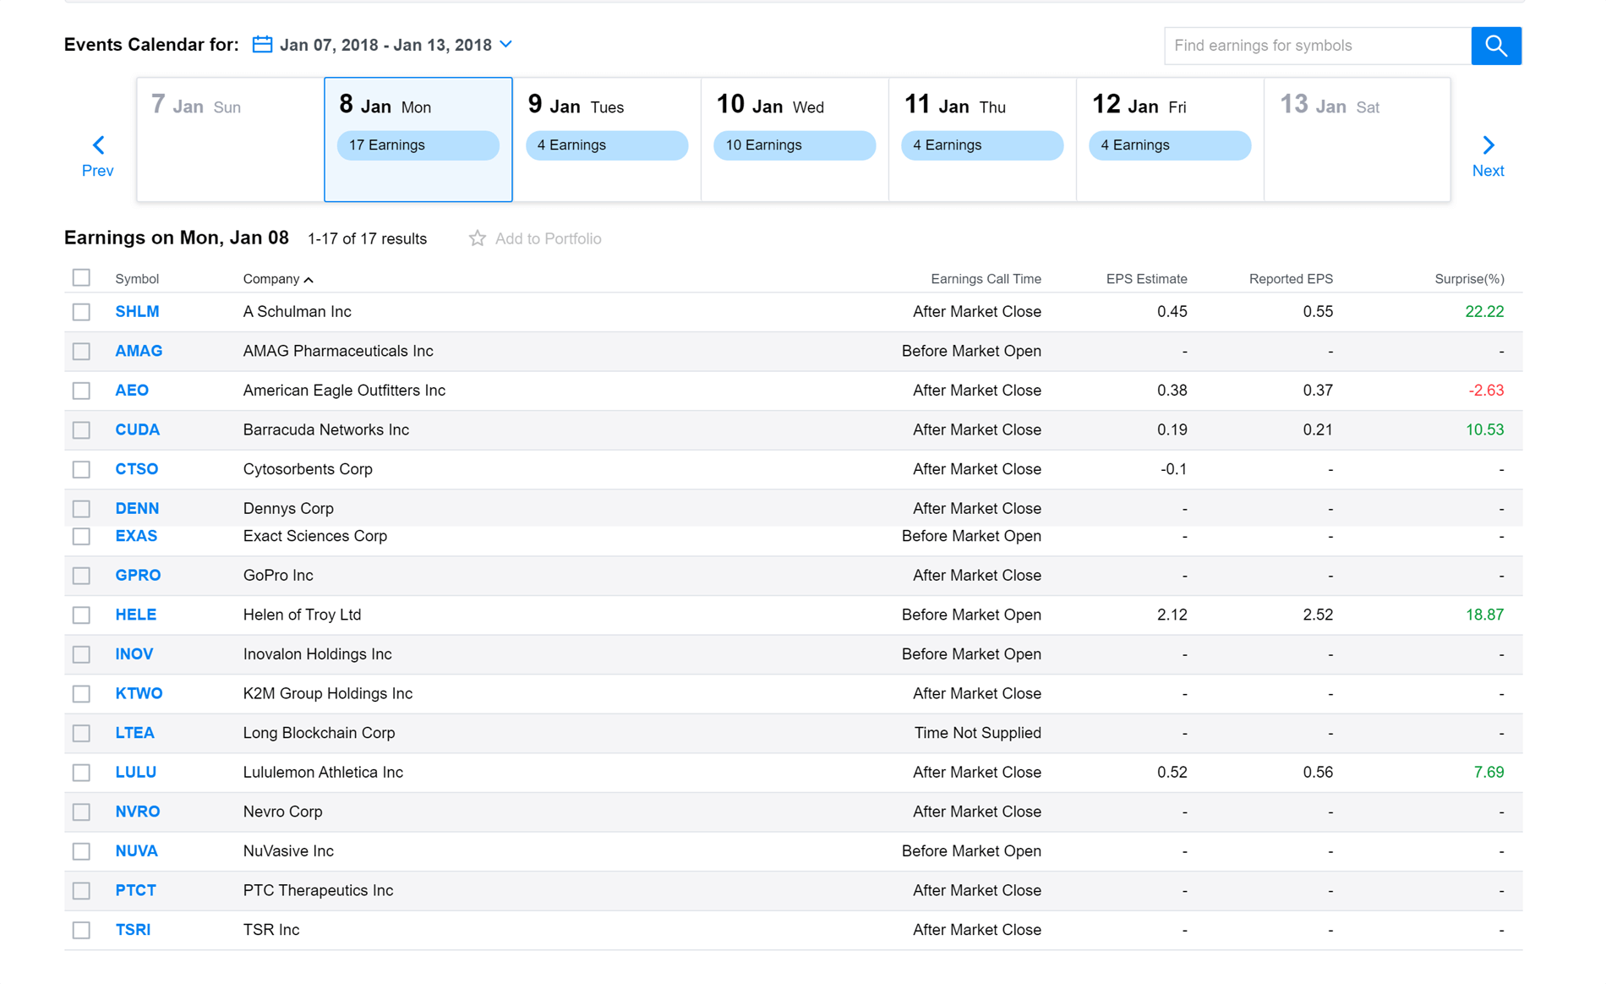The width and height of the screenshot is (1606, 984).
Task: Open the GPRO symbol link
Action: click(138, 576)
